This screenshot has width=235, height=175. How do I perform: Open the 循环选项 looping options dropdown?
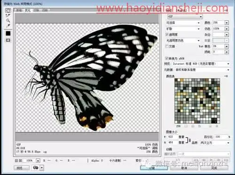coord(204,154)
